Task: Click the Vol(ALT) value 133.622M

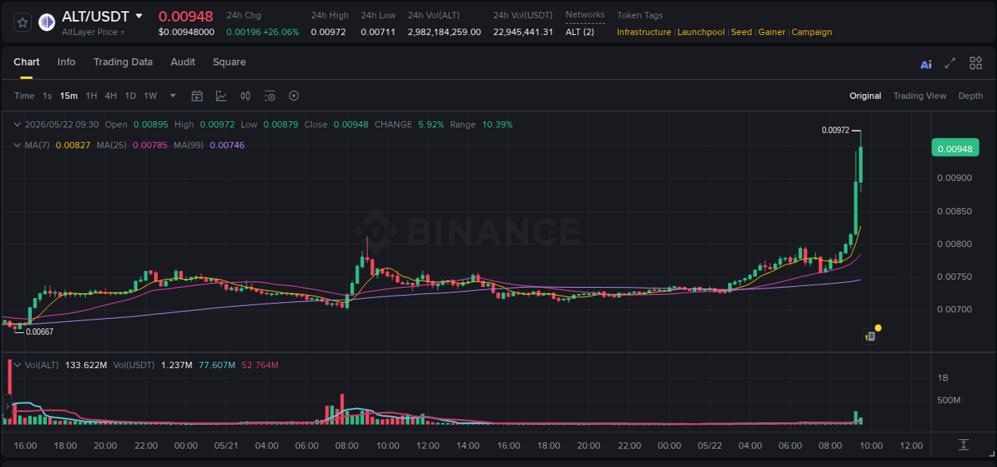Action: coord(85,365)
